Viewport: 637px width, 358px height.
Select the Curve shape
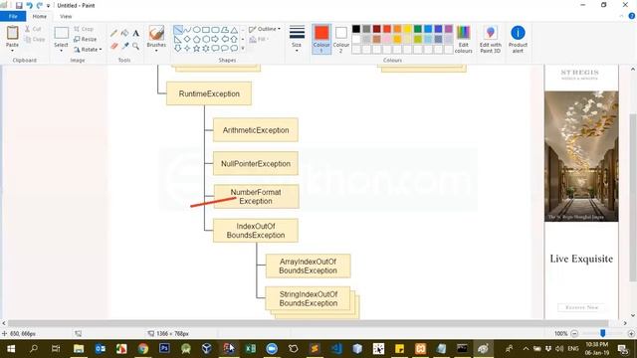[x=187, y=30]
